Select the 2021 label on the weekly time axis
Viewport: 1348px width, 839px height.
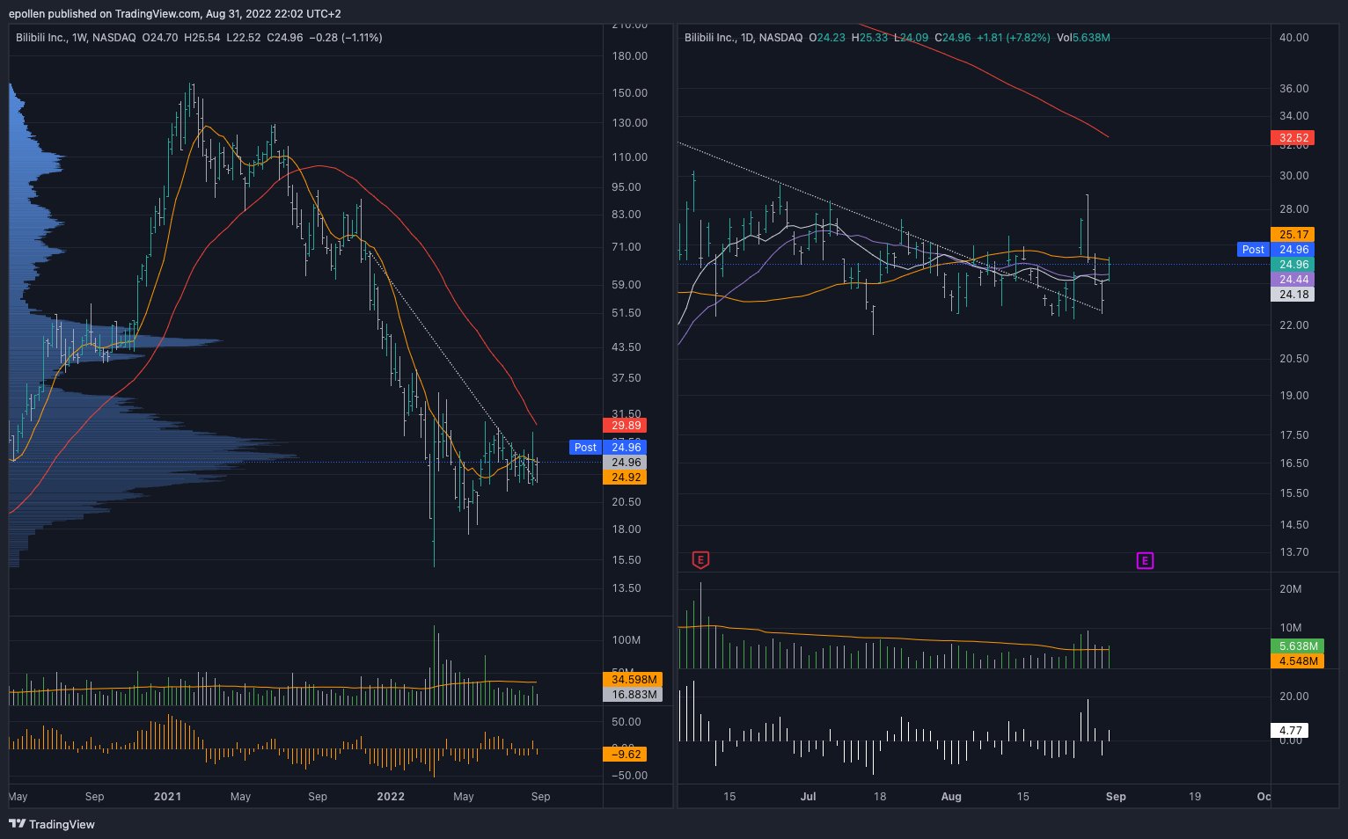(166, 797)
